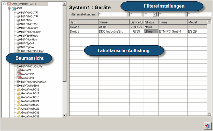Image resolution: width=213 pixels, height=131 pixels.
Task: Click the OWS_System1 root node icon
Action: coord(9,4)
